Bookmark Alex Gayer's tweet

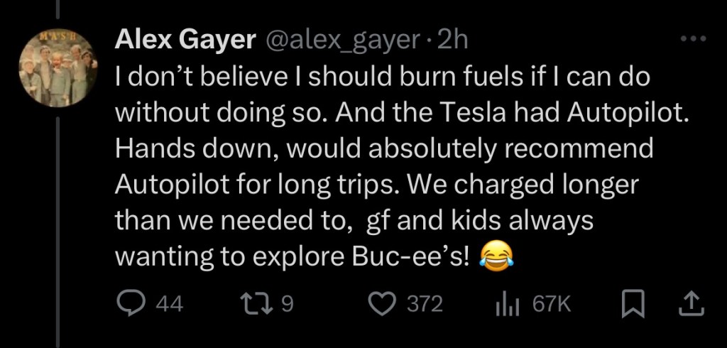[x=631, y=304]
